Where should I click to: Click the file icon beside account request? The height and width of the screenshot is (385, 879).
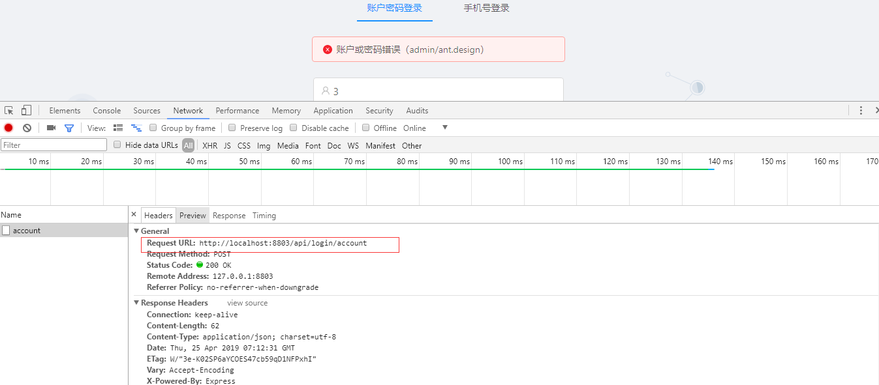point(6,231)
